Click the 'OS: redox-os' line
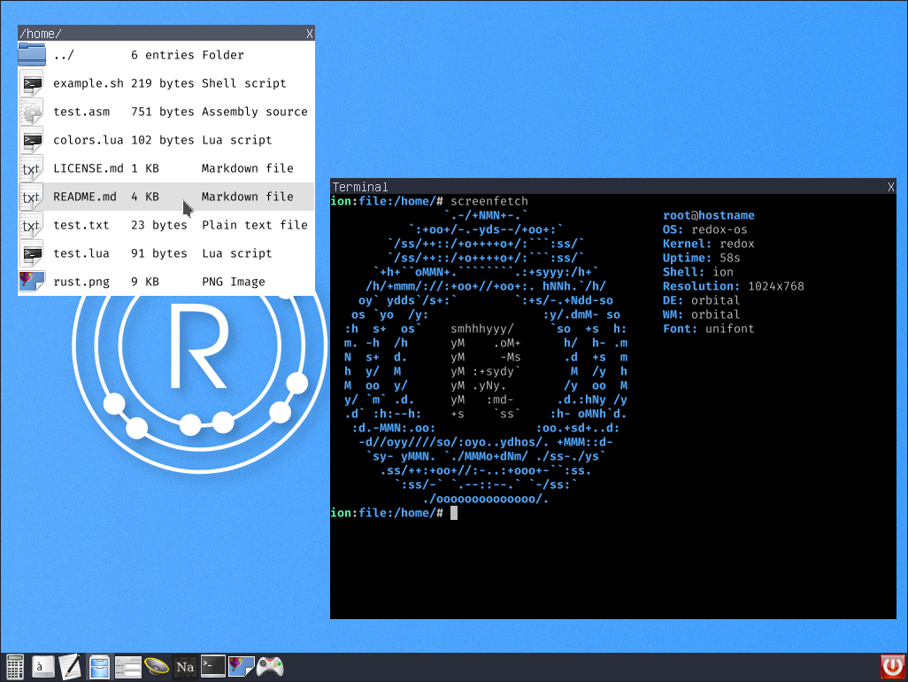Viewport: 908px width, 682px height. point(705,229)
